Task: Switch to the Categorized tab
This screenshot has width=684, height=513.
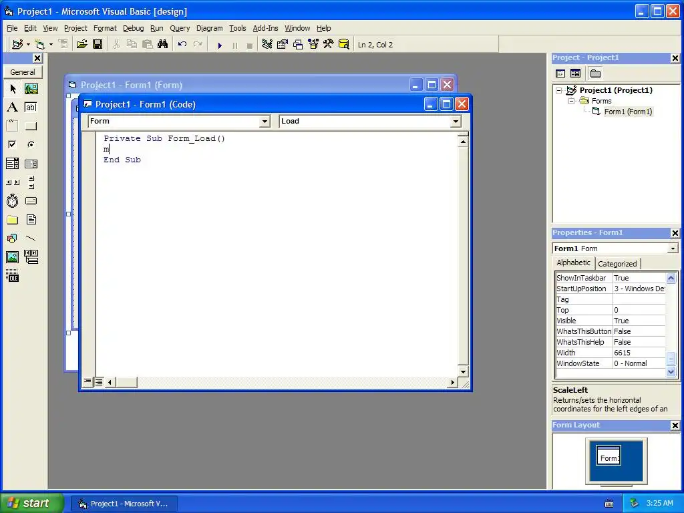Action: point(617,264)
